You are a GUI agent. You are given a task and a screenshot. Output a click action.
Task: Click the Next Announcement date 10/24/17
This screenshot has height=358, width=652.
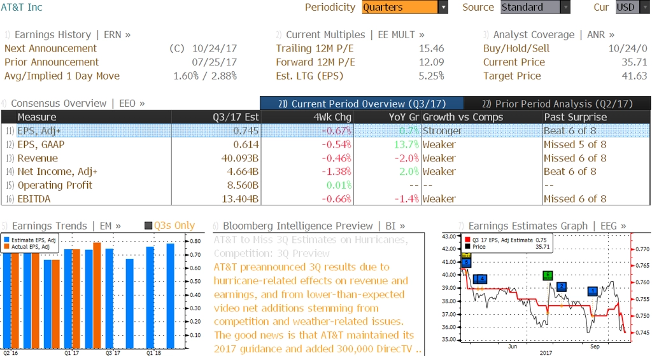point(214,48)
